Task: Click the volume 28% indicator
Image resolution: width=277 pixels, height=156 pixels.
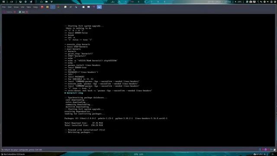Action: pos(238,2)
